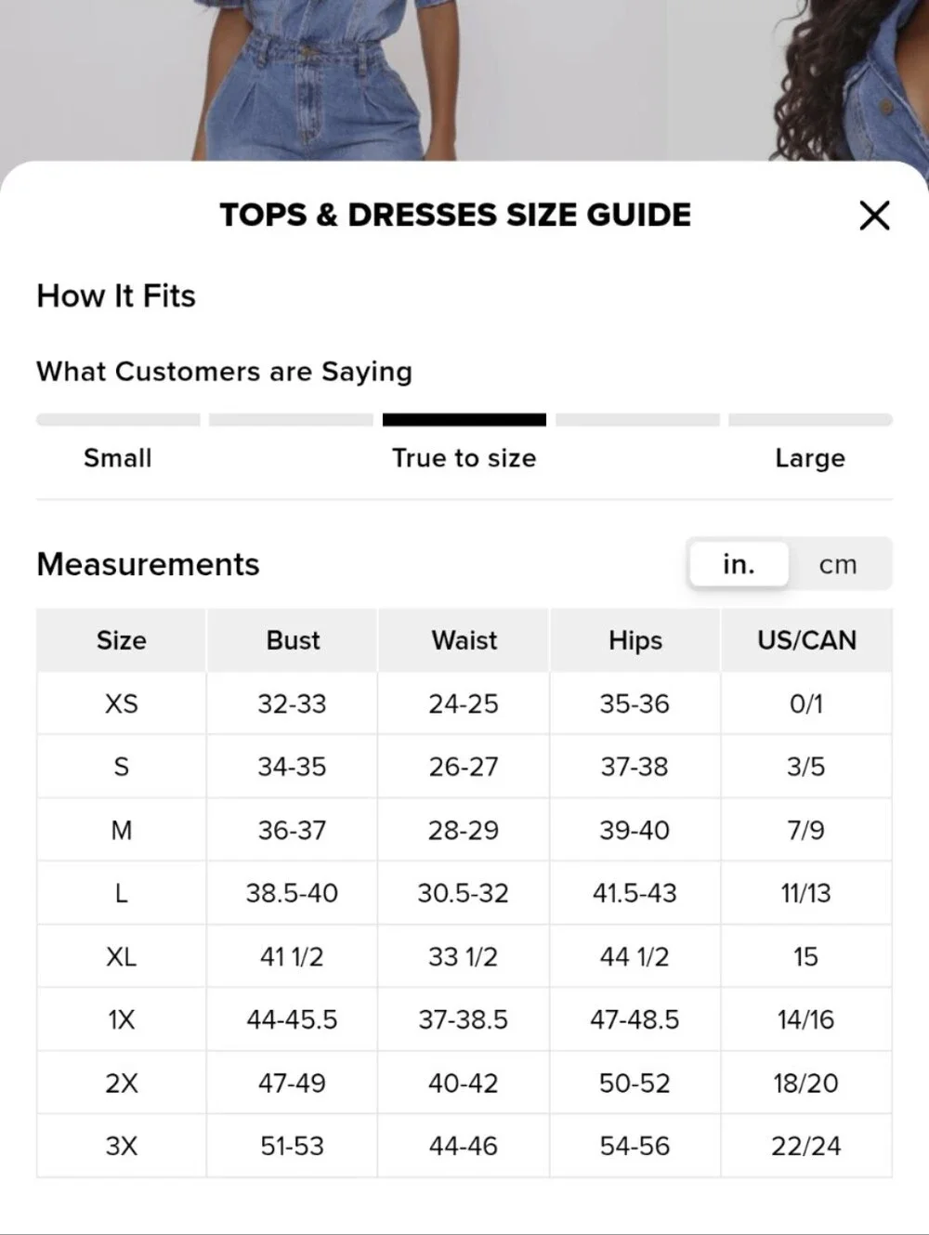Tap the XL bust value 41 1/2

pyautogui.click(x=292, y=956)
